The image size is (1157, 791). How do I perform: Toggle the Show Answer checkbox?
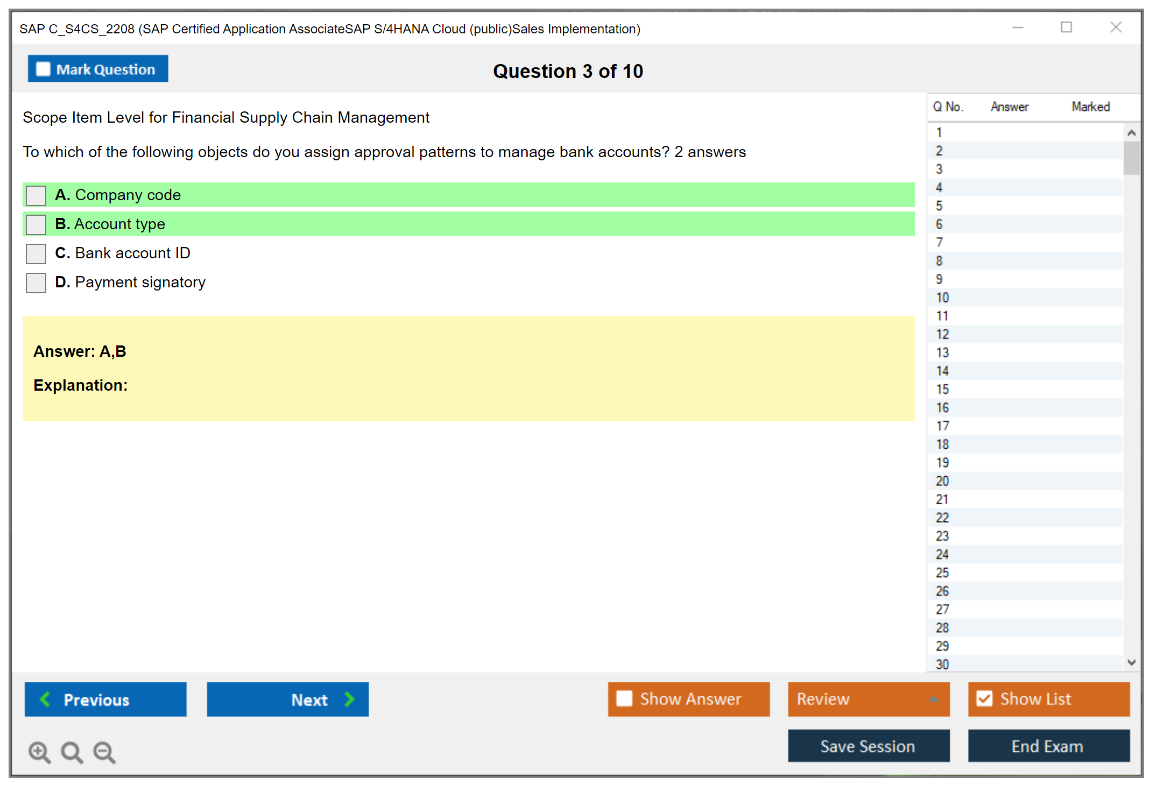(624, 699)
